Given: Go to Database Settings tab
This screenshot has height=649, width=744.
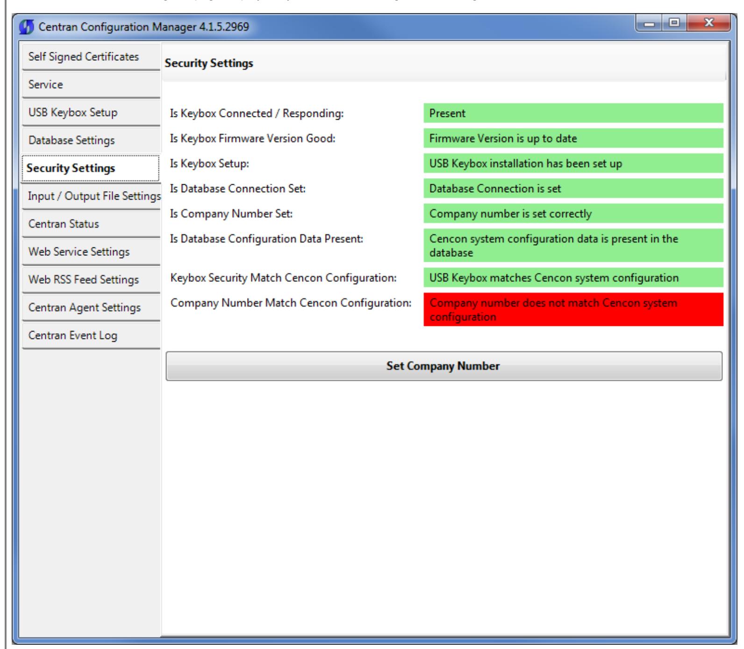Looking at the screenshot, I should click(91, 140).
